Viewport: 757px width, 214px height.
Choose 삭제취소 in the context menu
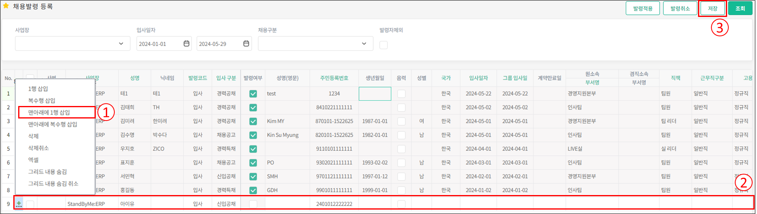pos(38,148)
